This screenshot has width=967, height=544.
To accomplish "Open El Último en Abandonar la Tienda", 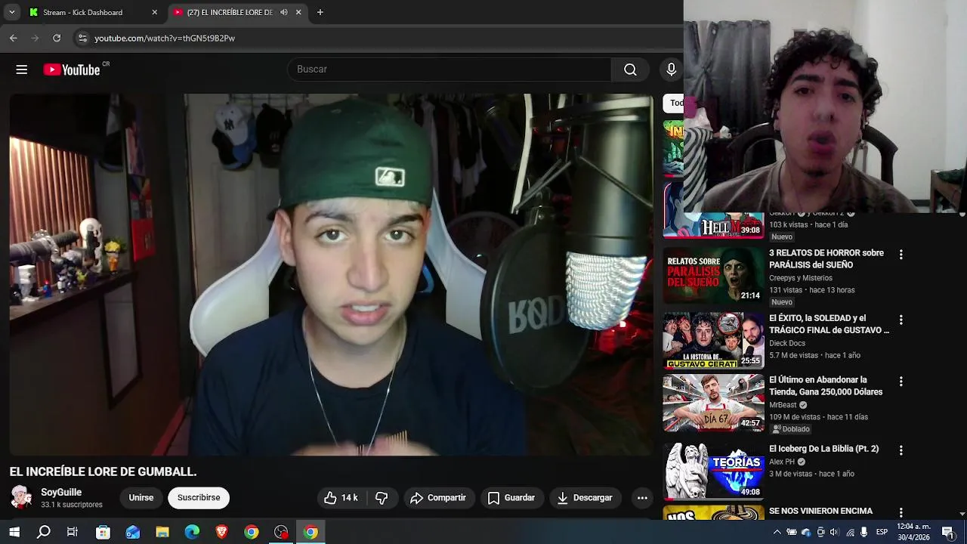I will [x=826, y=386].
